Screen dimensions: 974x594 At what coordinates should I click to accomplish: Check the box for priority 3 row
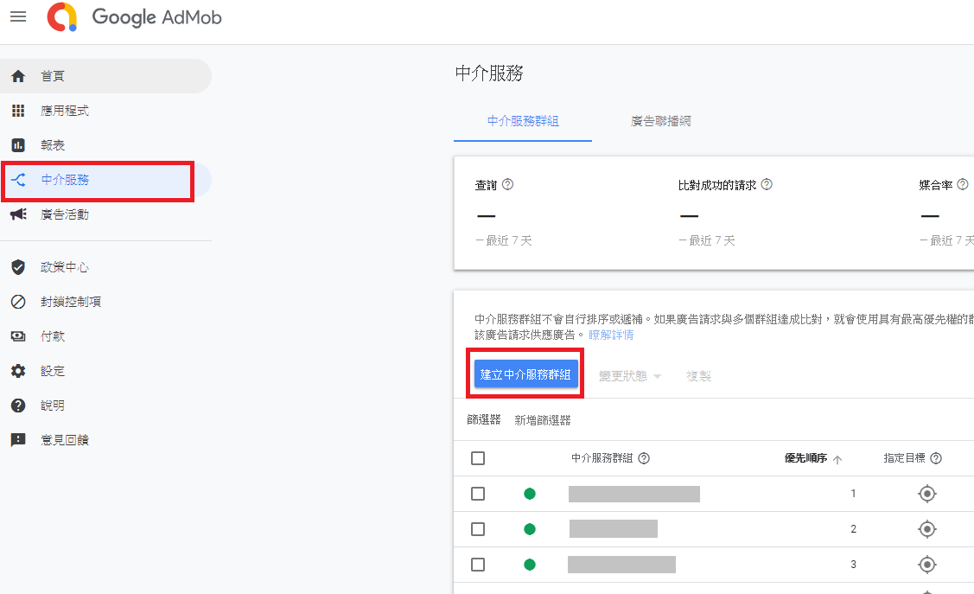[x=478, y=565]
